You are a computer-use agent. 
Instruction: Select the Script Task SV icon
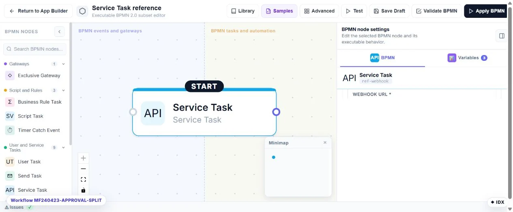pyautogui.click(x=10, y=116)
